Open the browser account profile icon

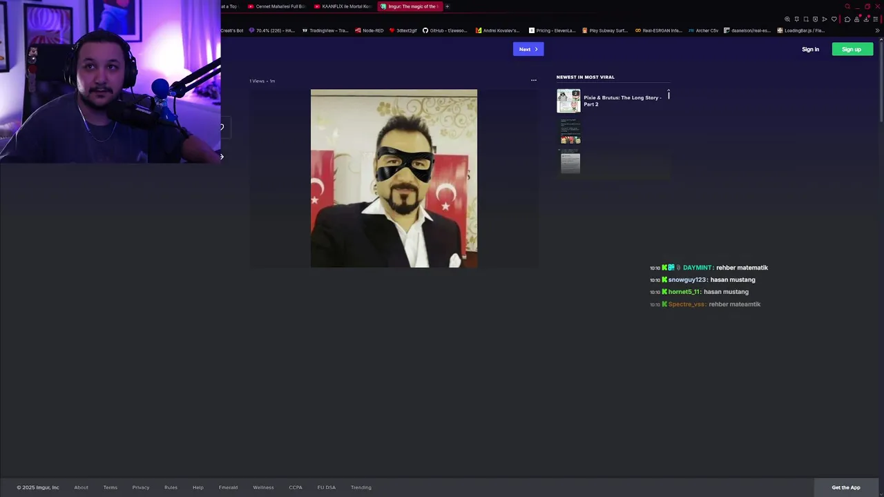[857, 19]
